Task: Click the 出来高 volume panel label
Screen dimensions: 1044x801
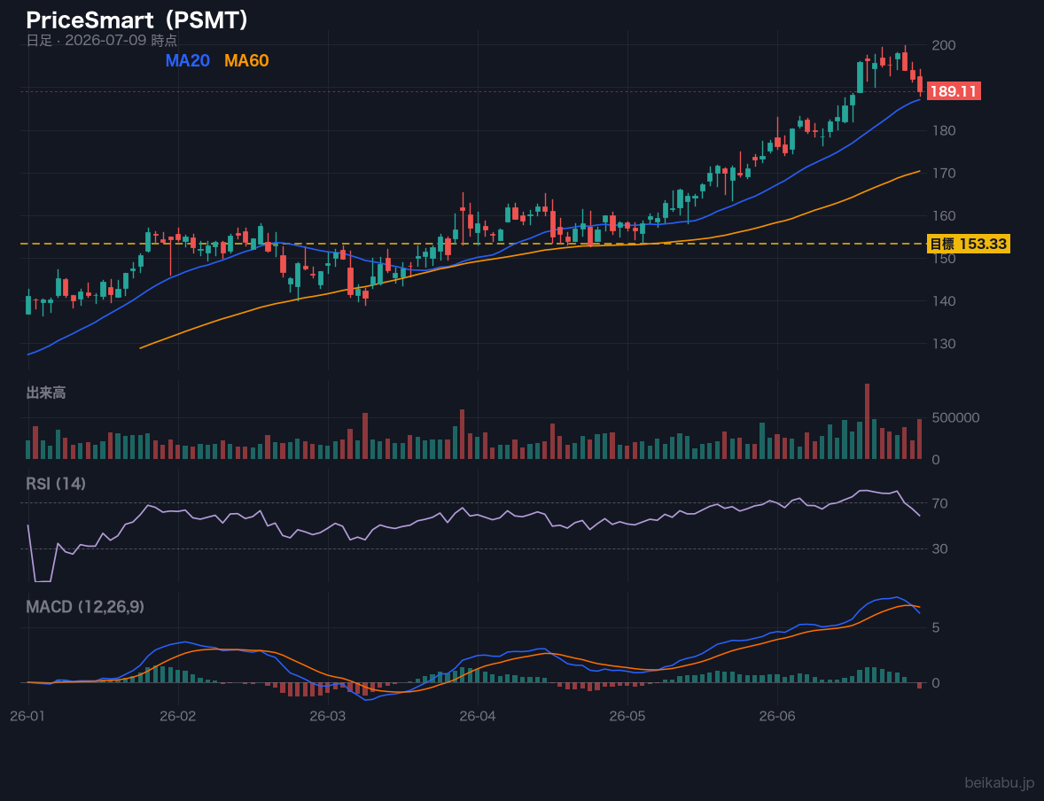Action: click(46, 393)
